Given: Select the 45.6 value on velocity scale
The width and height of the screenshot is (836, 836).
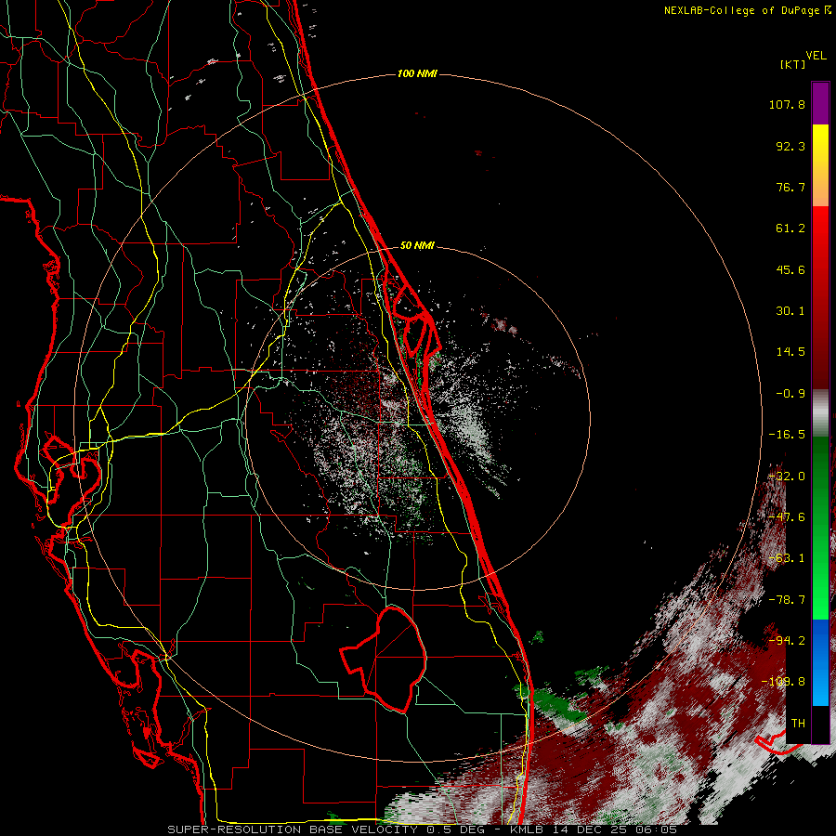Looking at the screenshot, I should click(x=790, y=269).
